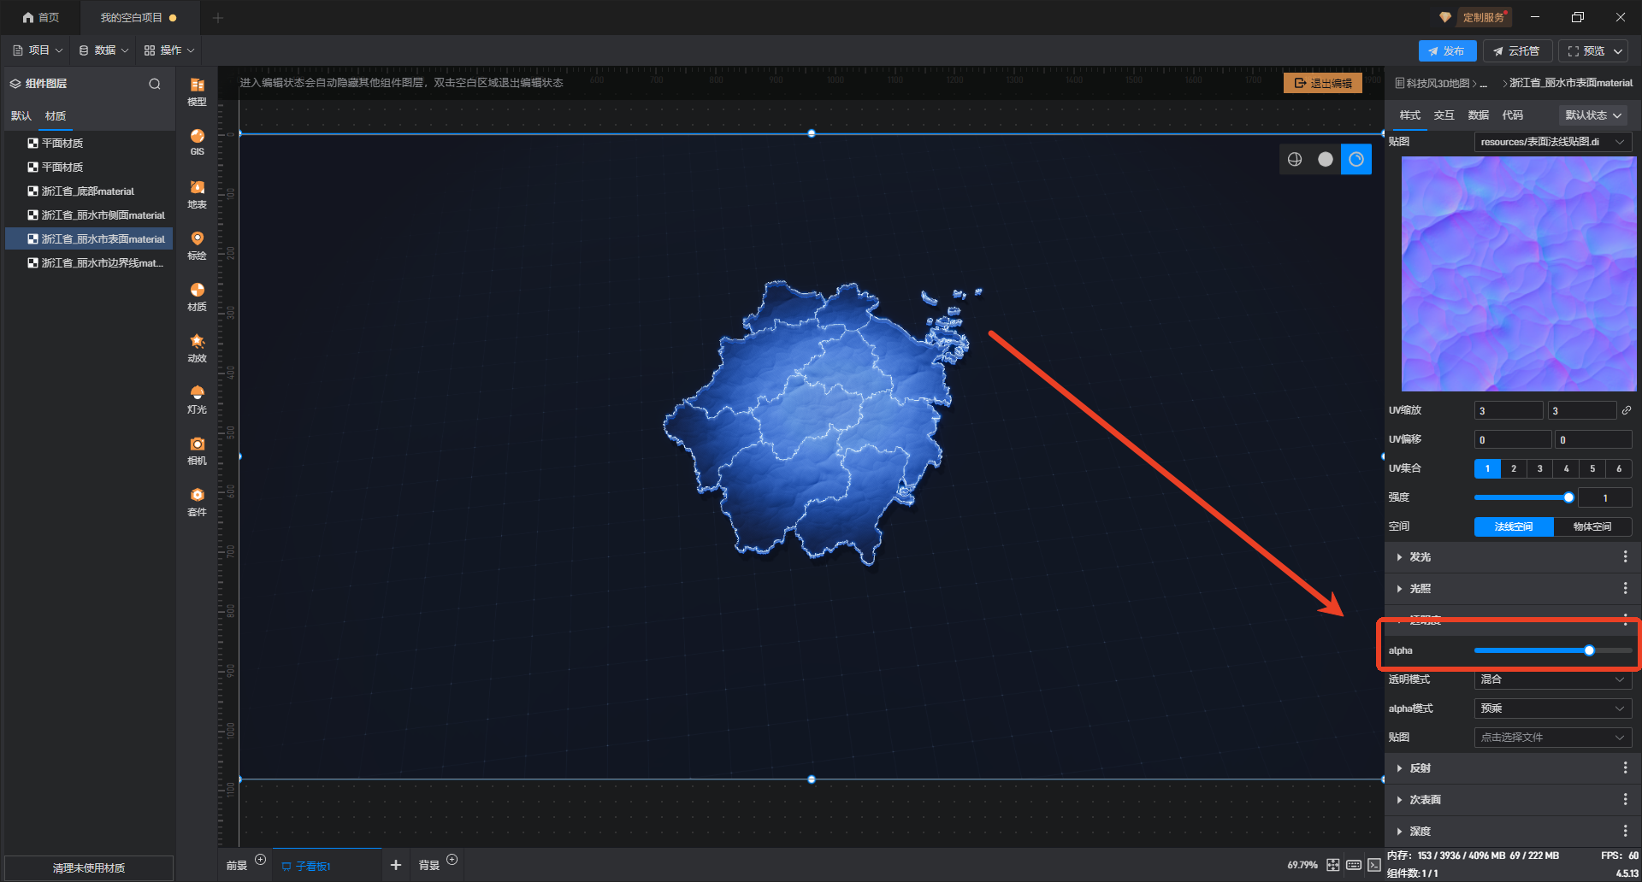Open the 地表 (Terrain) tool icon
The width and height of the screenshot is (1642, 882).
click(197, 193)
